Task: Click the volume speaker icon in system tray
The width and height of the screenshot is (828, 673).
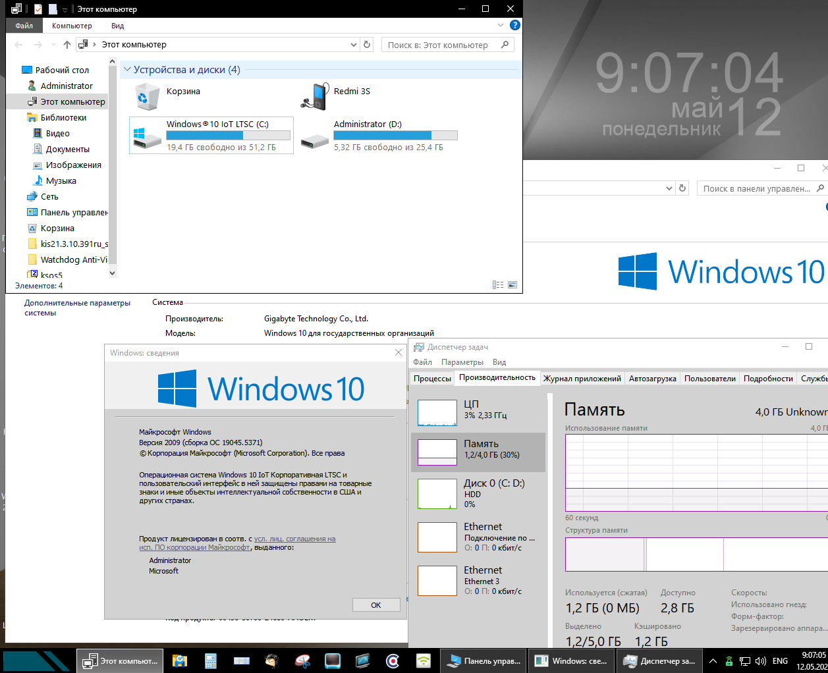Action: [761, 661]
